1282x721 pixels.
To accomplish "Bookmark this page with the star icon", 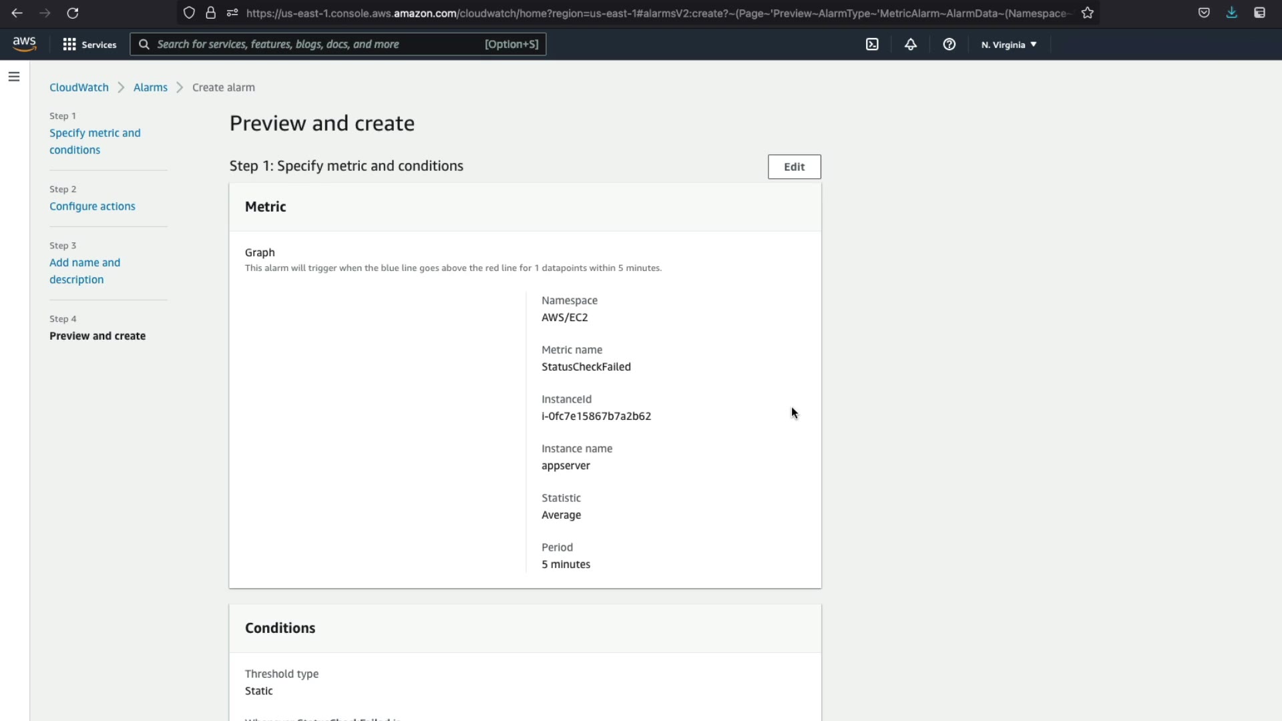I will point(1088,13).
